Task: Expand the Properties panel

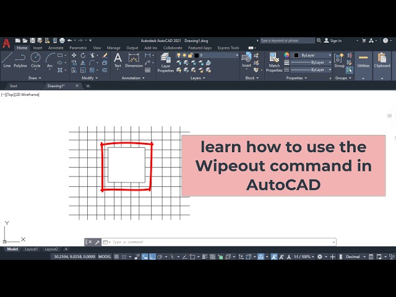Action: click(296, 78)
